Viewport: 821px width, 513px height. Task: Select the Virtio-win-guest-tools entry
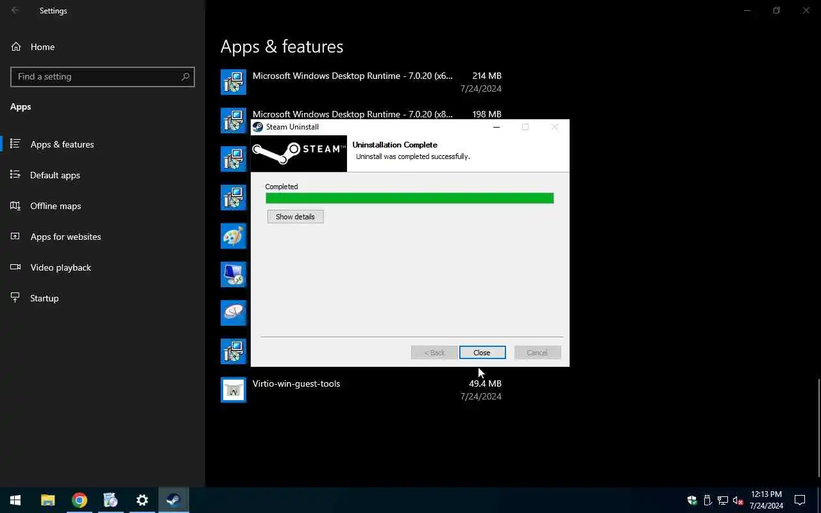(361, 390)
